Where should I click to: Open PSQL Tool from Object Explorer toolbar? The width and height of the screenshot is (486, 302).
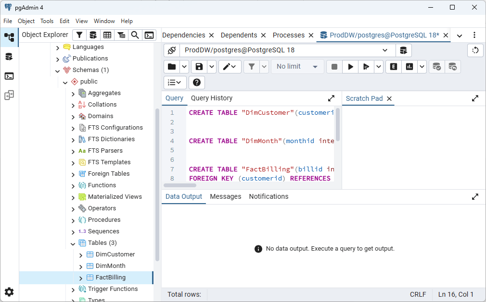coord(149,35)
